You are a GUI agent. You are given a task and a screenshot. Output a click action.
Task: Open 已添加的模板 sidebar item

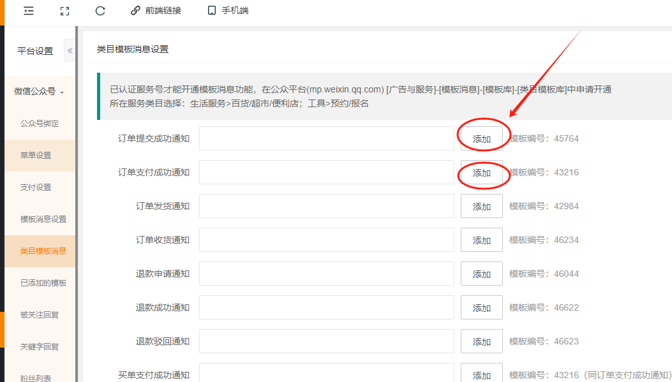point(43,283)
